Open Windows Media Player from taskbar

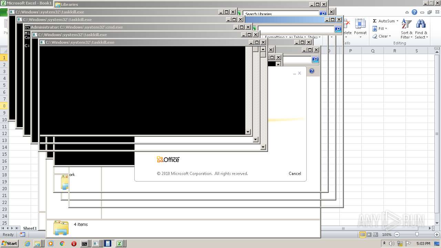point(51,244)
